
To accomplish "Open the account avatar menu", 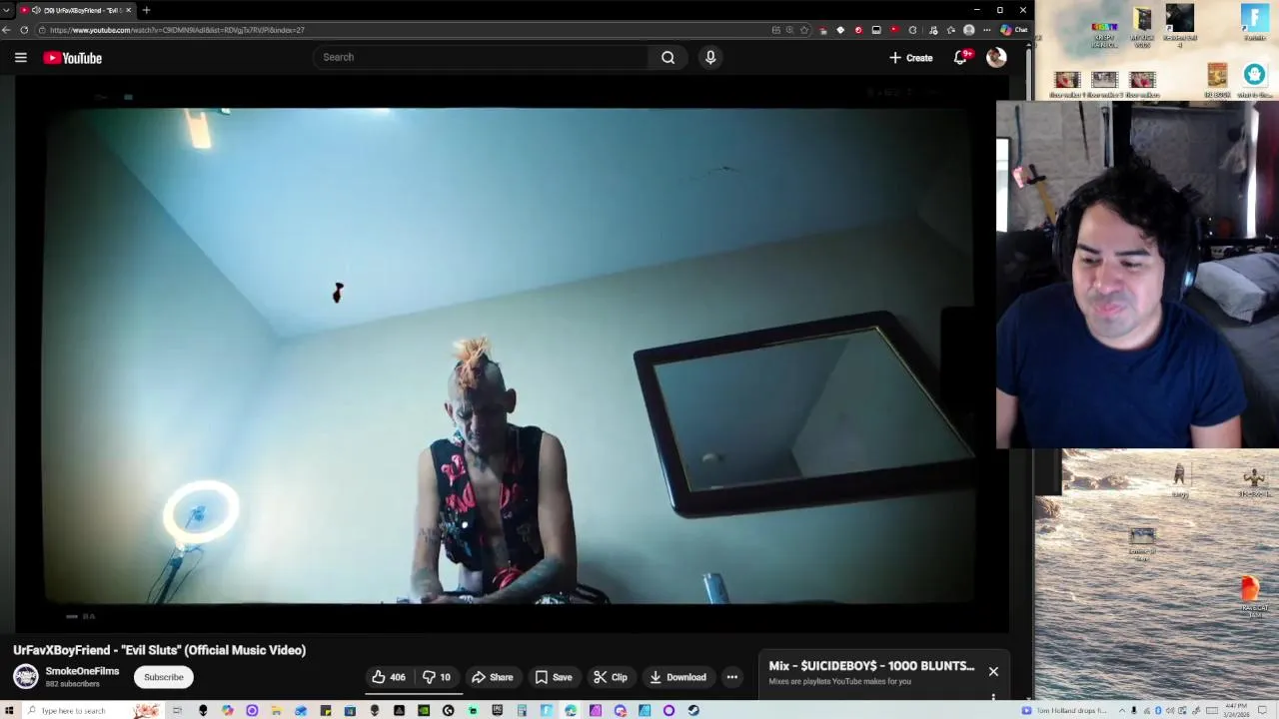I will pos(996,58).
